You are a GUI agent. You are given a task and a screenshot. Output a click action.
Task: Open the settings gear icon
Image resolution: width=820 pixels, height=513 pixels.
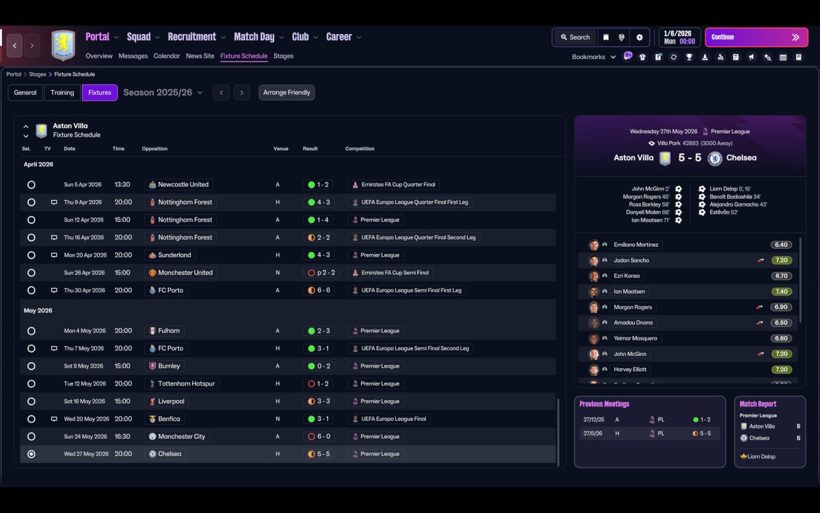639,37
